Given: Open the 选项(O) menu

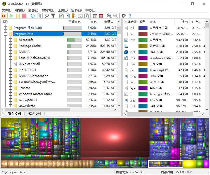Looking at the screenshot, I should (x=76, y=10).
